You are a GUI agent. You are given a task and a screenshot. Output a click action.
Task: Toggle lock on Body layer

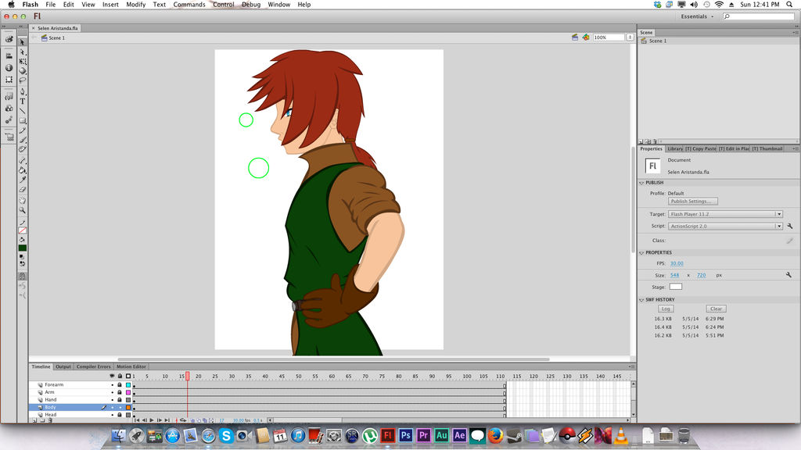120,408
